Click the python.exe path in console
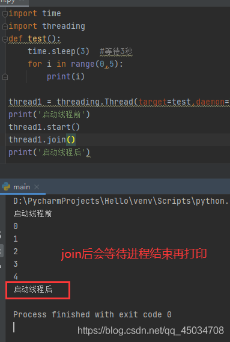Viewport: 230px width, 342px height. pos(121,201)
